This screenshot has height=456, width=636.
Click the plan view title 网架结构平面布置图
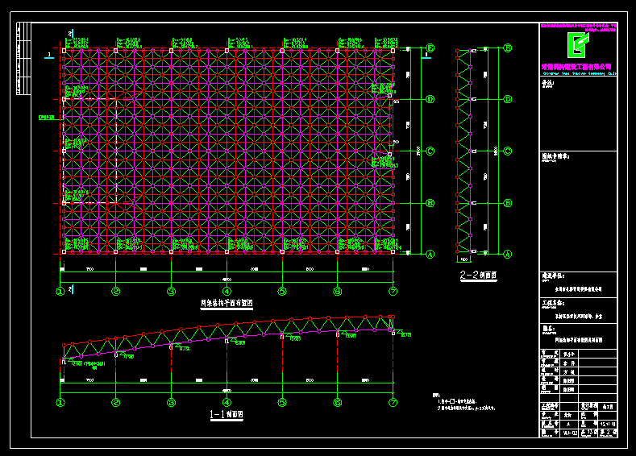tap(227, 305)
